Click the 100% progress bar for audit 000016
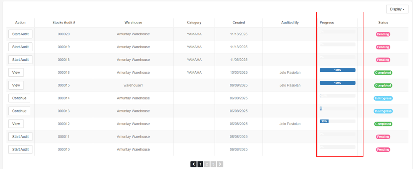Viewport: 413px width, 169px height. (x=337, y=70)
